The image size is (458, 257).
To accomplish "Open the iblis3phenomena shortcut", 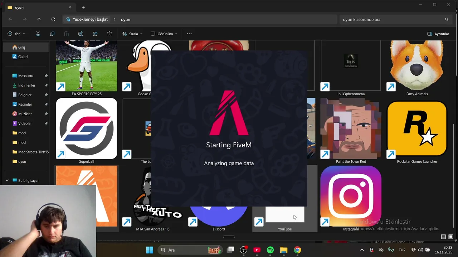I will (x=351, y=68).
